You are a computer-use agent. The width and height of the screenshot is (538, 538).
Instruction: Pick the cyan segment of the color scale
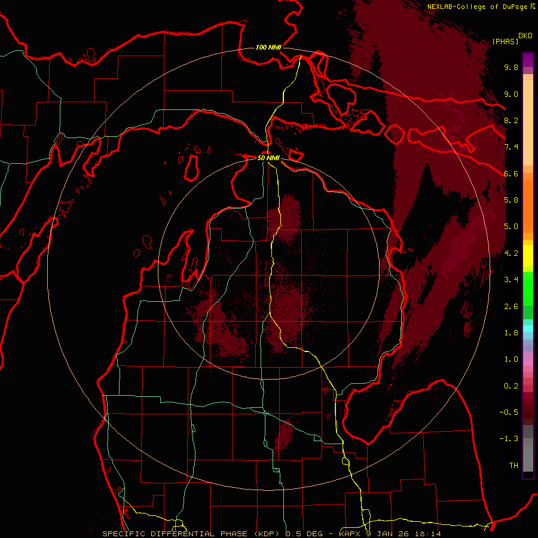click(x=528, y=329)
